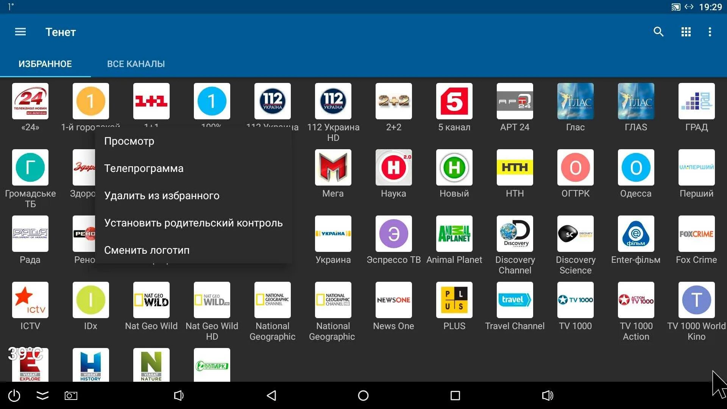Open the Travel Channel logo
The width and height of the screenshot is (727, 409).
pyautogui.click(x=515, y=300)
